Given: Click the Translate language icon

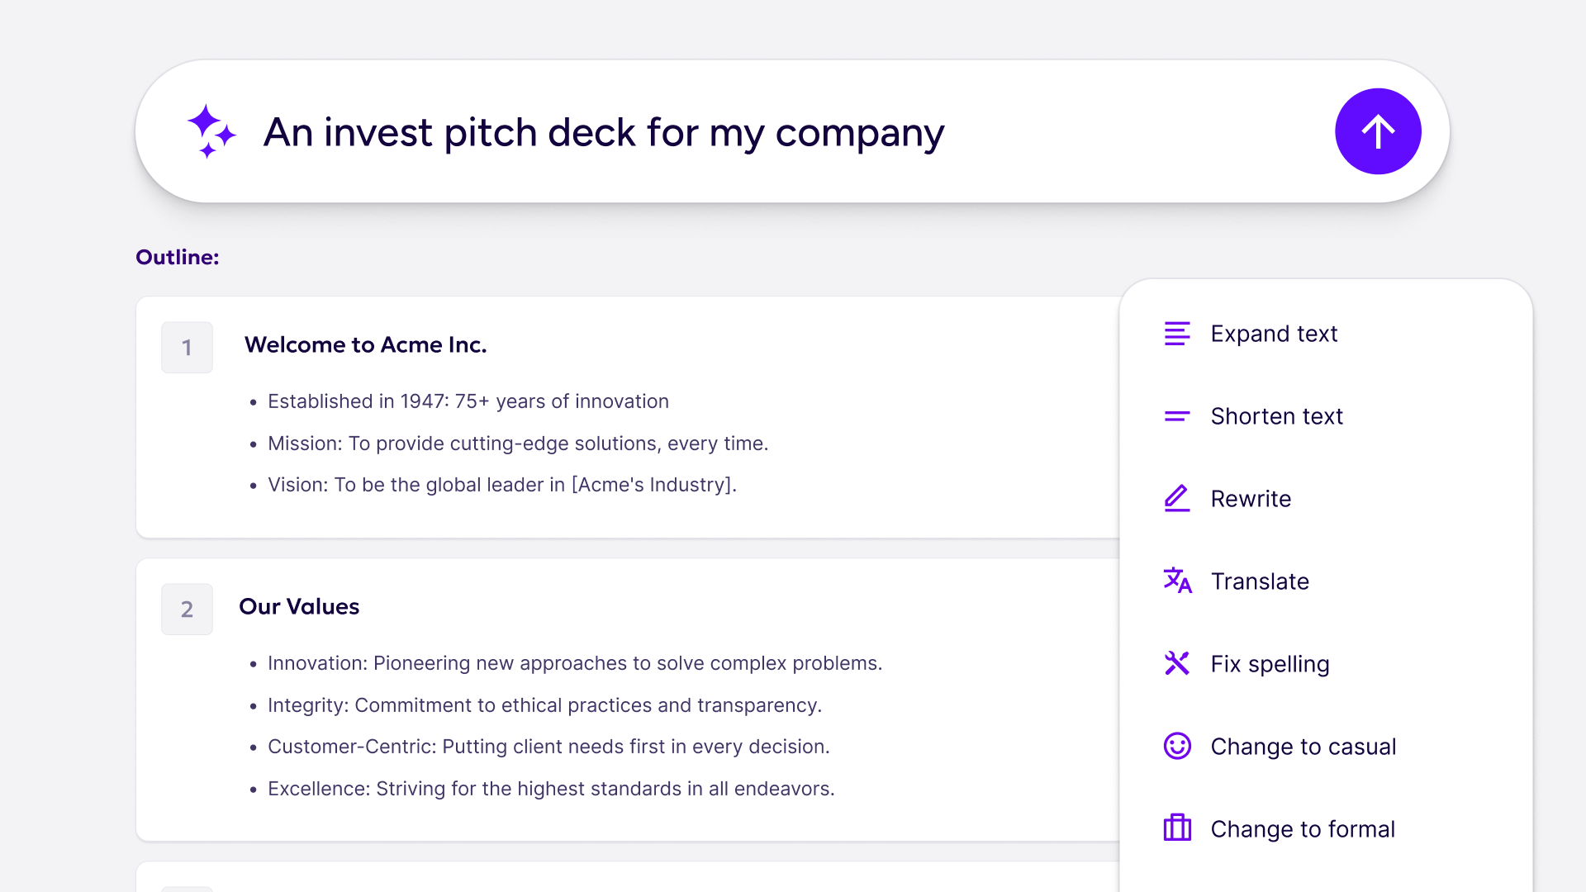Looking at the screenshot, I should [1176, 581].
